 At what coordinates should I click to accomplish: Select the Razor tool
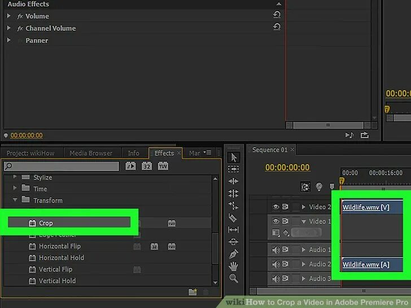click(x=233, y=218)
